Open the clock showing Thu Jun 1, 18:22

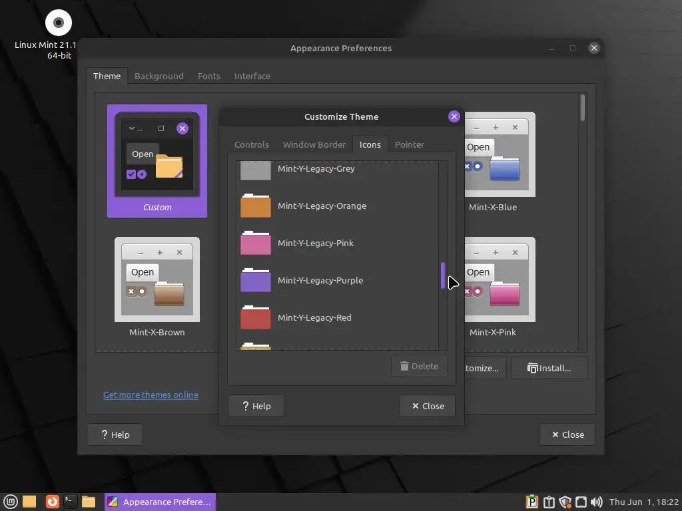click(x=644, y=502)
